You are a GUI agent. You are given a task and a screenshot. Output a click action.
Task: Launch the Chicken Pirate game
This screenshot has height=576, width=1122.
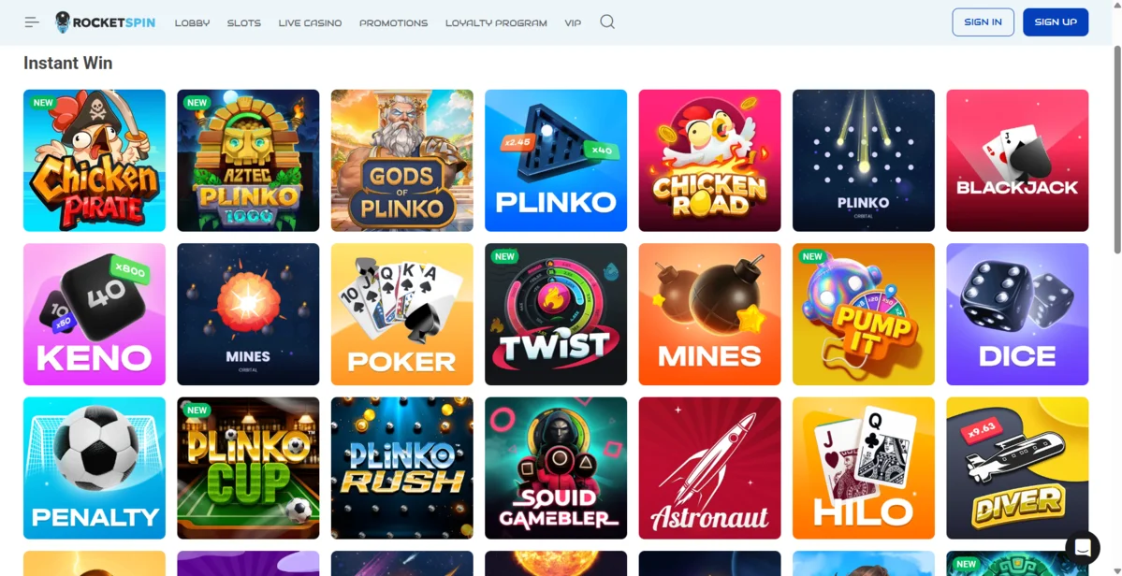(x=95, y=160)
